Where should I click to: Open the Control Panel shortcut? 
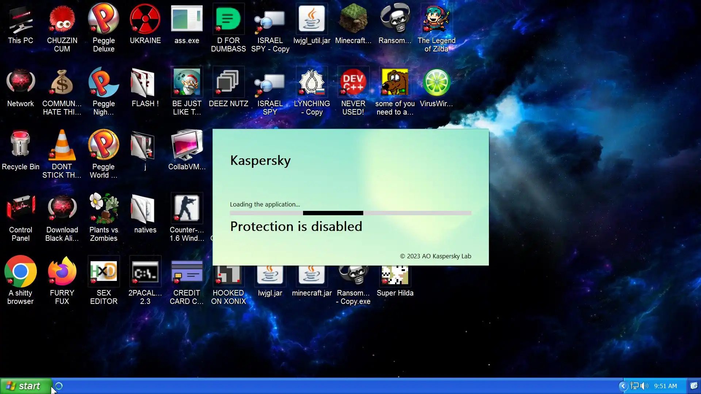[x=20, y=209]
